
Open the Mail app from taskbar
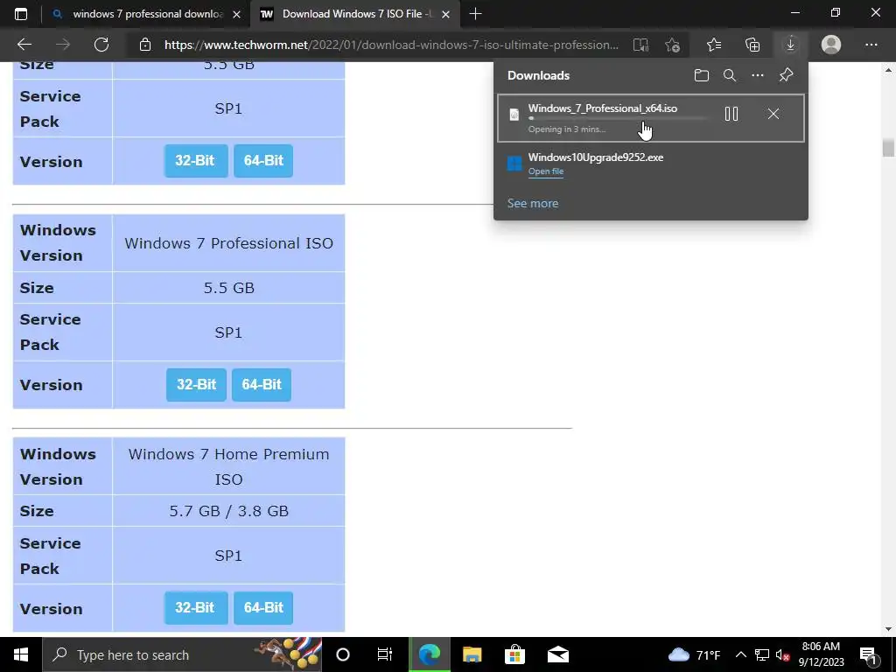click(x=557, y=654)
